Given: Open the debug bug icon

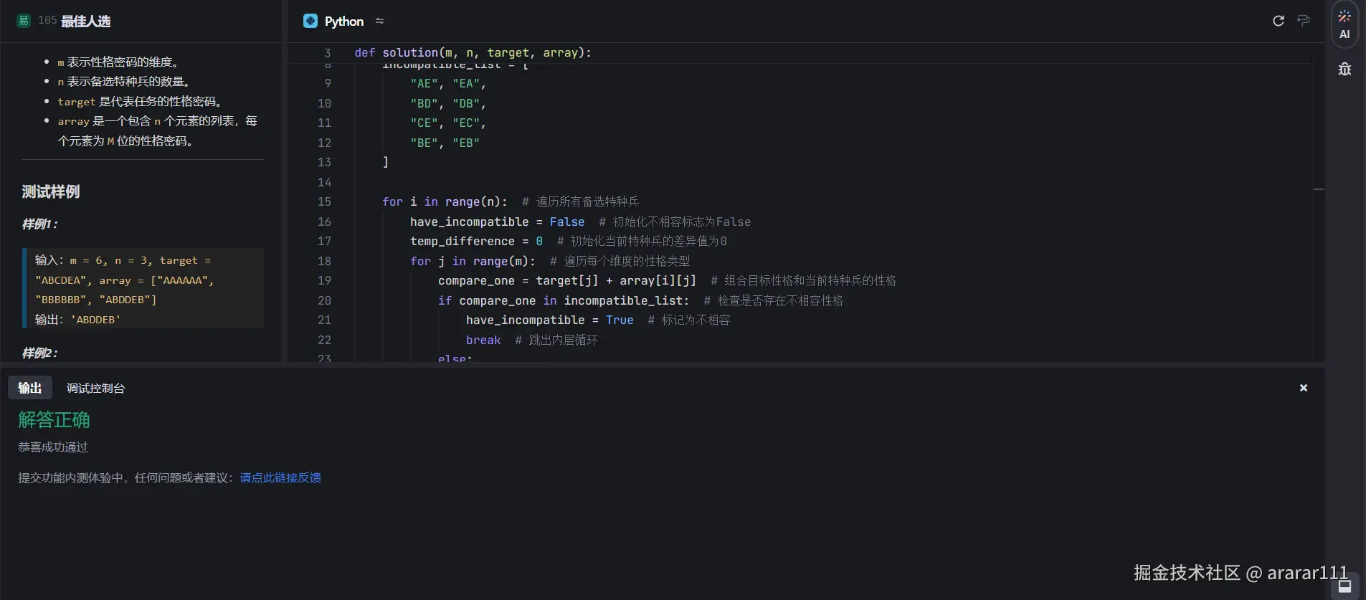Looking at the screenshot, I should (1344, 69).
